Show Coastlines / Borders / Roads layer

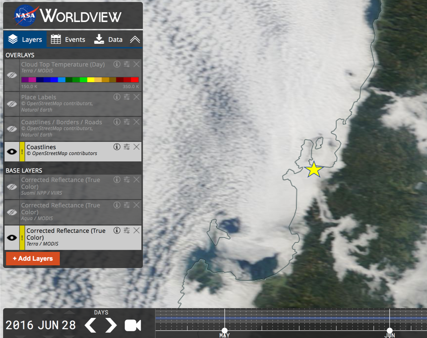coord(12,129)
